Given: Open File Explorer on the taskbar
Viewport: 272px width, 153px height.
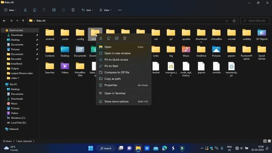Looking at the screenshot, I should point(138,148).
